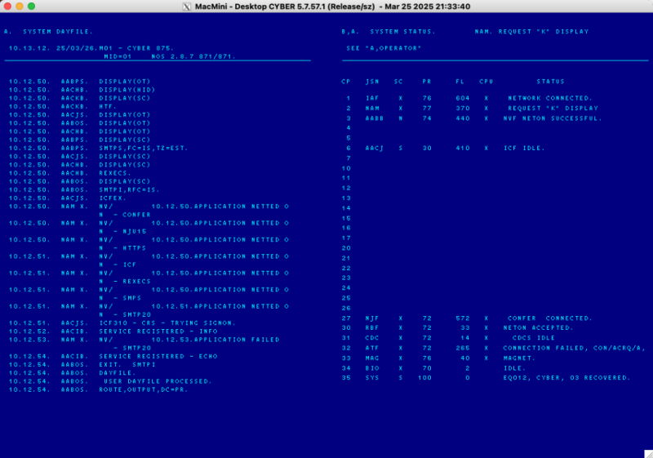Select the NJF job at control point 27
The image size is (653, 458).
click(467, 318)
